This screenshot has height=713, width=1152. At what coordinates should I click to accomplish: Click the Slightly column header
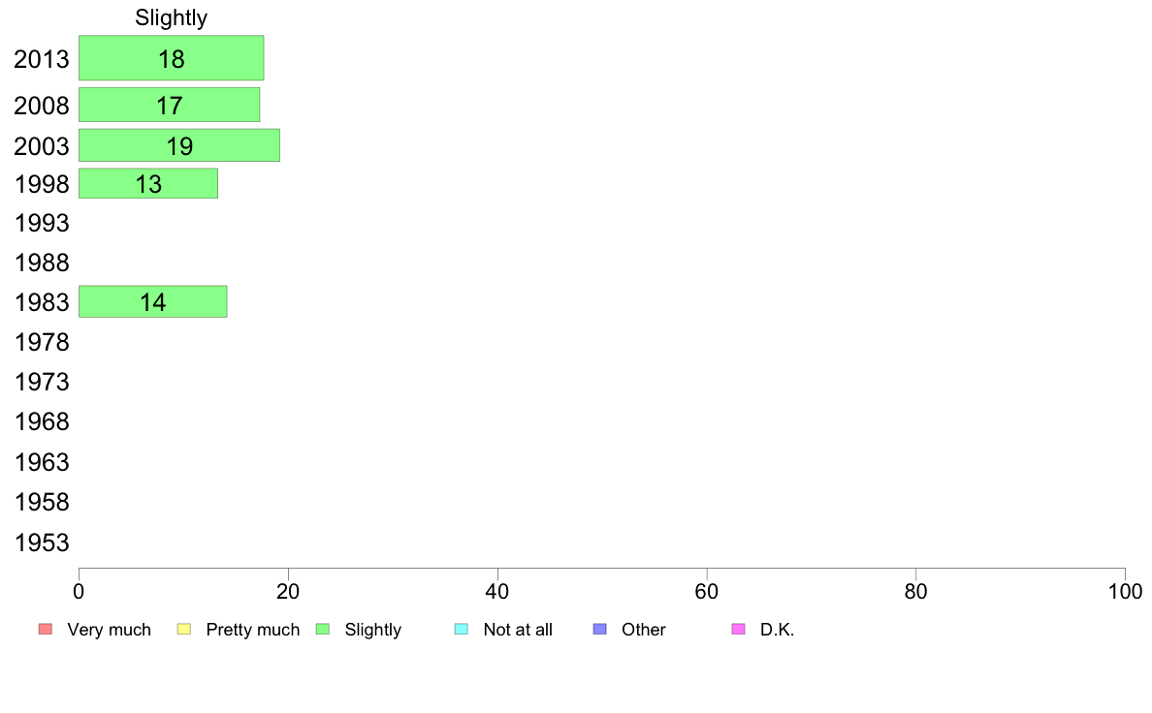pos(172,17)
